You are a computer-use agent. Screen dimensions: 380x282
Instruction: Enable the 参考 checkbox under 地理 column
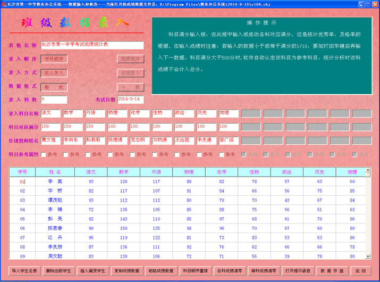pos(222,155)
